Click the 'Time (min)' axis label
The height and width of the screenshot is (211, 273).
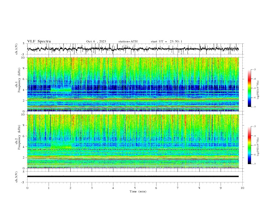[x=138, y=191]
